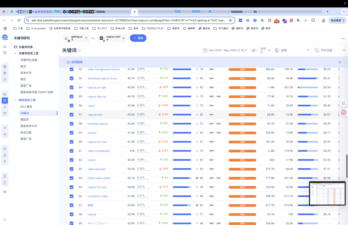Screen dimensions: 348x225
Task: Uncheck the 'template capcut' row checkbox
Action: [72, 124]
